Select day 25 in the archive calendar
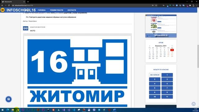This screenshot has height=112, width=199. (x=161, y=56)
